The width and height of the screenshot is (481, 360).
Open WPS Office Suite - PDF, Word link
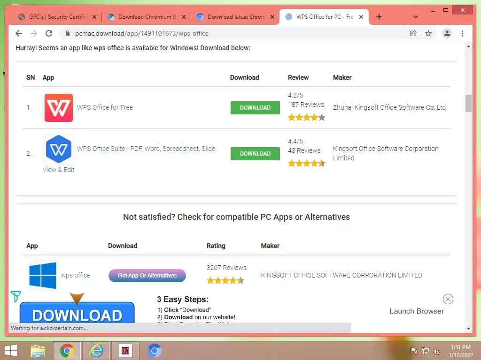click(146, 149)
